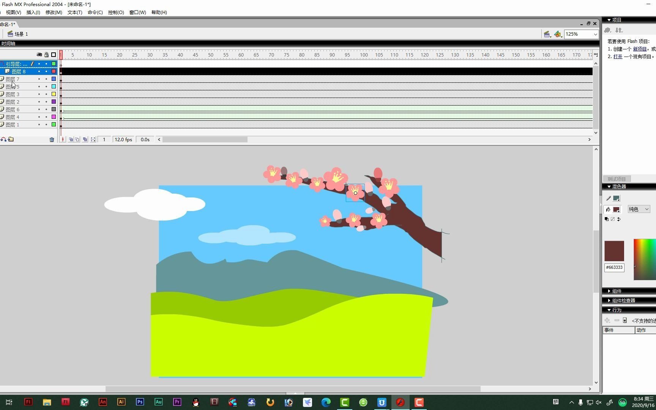Open Adobe Illustrator from taskbar
The height and width of the screenshot is (410, 656).
click(121, 402)
